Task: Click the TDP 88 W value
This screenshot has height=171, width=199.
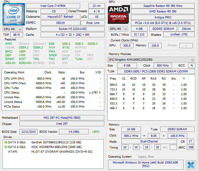Action: tap(16, 35)
